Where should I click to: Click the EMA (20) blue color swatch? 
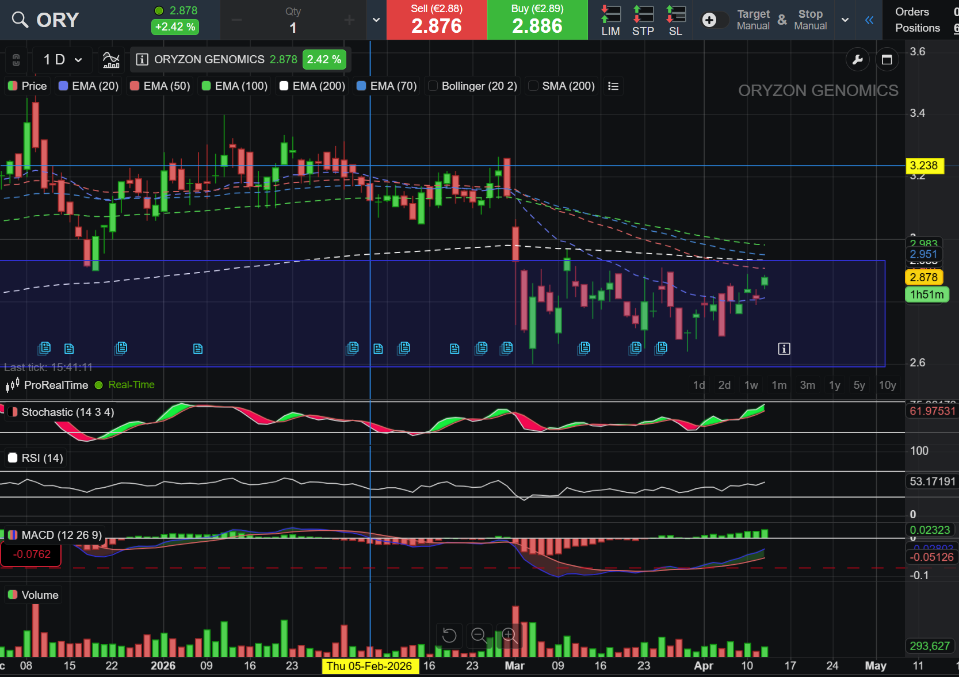pos(63,86)
